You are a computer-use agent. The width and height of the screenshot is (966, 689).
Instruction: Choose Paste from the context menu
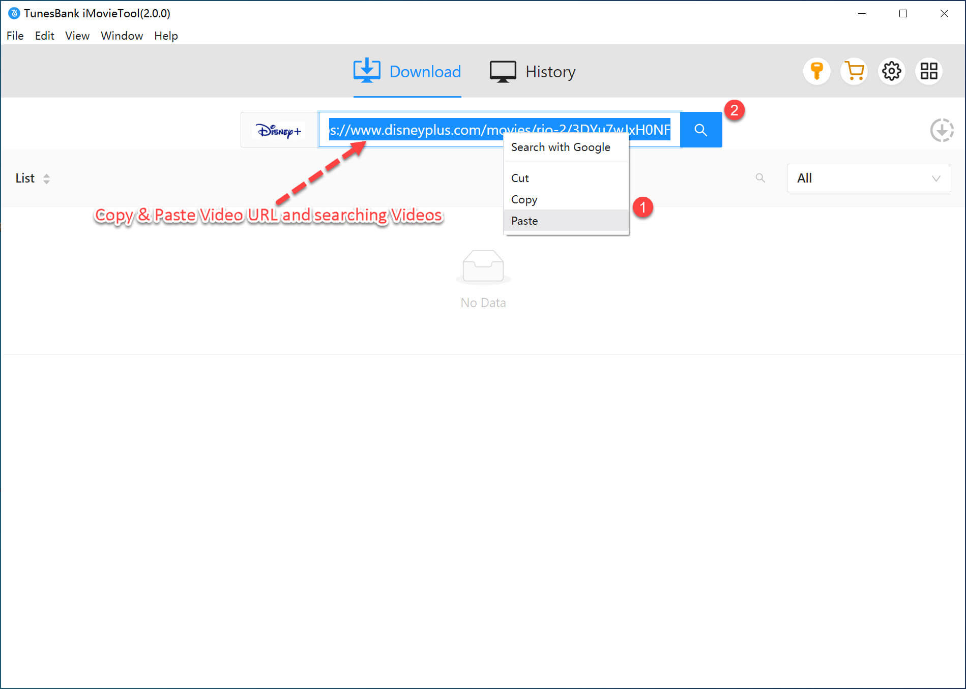[524, 221]
